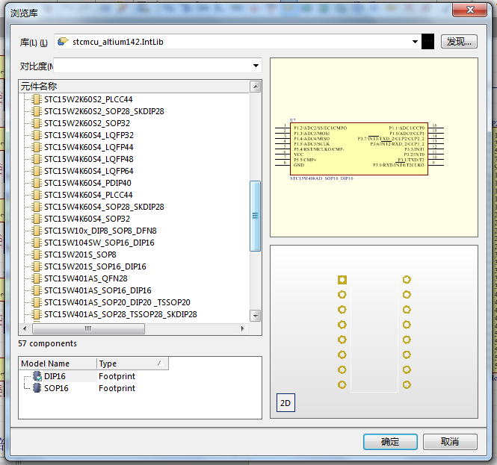
Task: Sort by the Model Name column header
Action: point(58,363)
